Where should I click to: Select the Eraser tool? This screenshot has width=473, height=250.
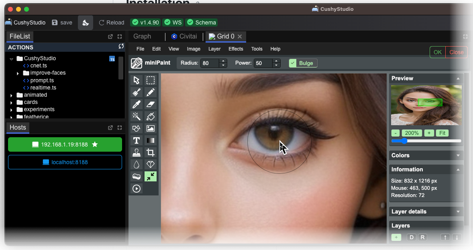(151, 104)
